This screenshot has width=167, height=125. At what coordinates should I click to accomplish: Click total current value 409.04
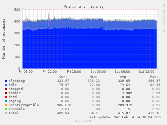coord(63,113)
